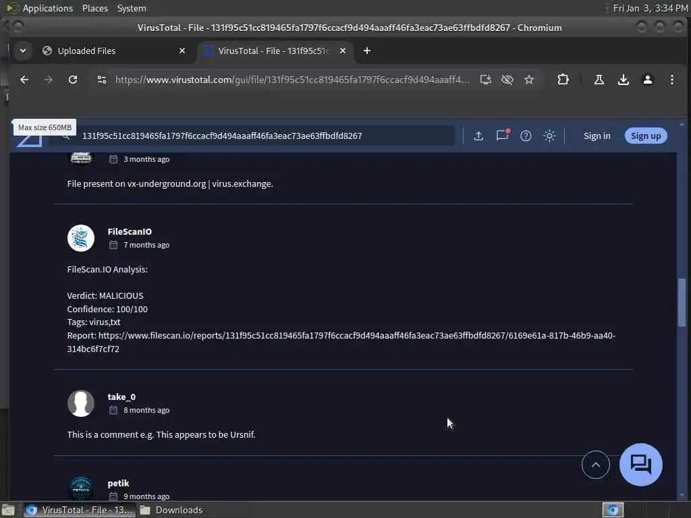Open Chrome Labs flask icon
Screen dimensions: 691x518
click(x=599, y=80)
